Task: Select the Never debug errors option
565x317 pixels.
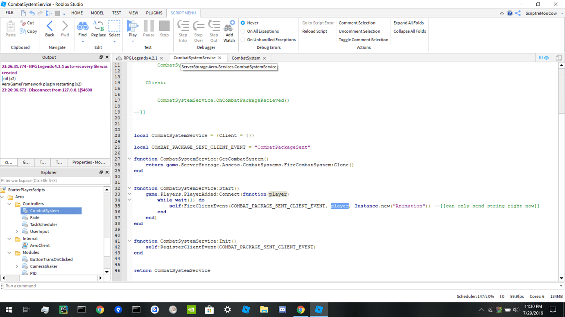Action: 243,23
